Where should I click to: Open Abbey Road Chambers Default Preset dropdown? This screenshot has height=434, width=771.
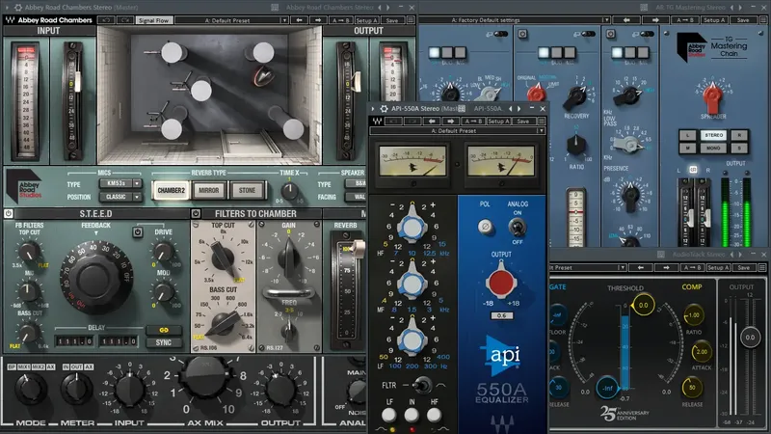[231, 20]
